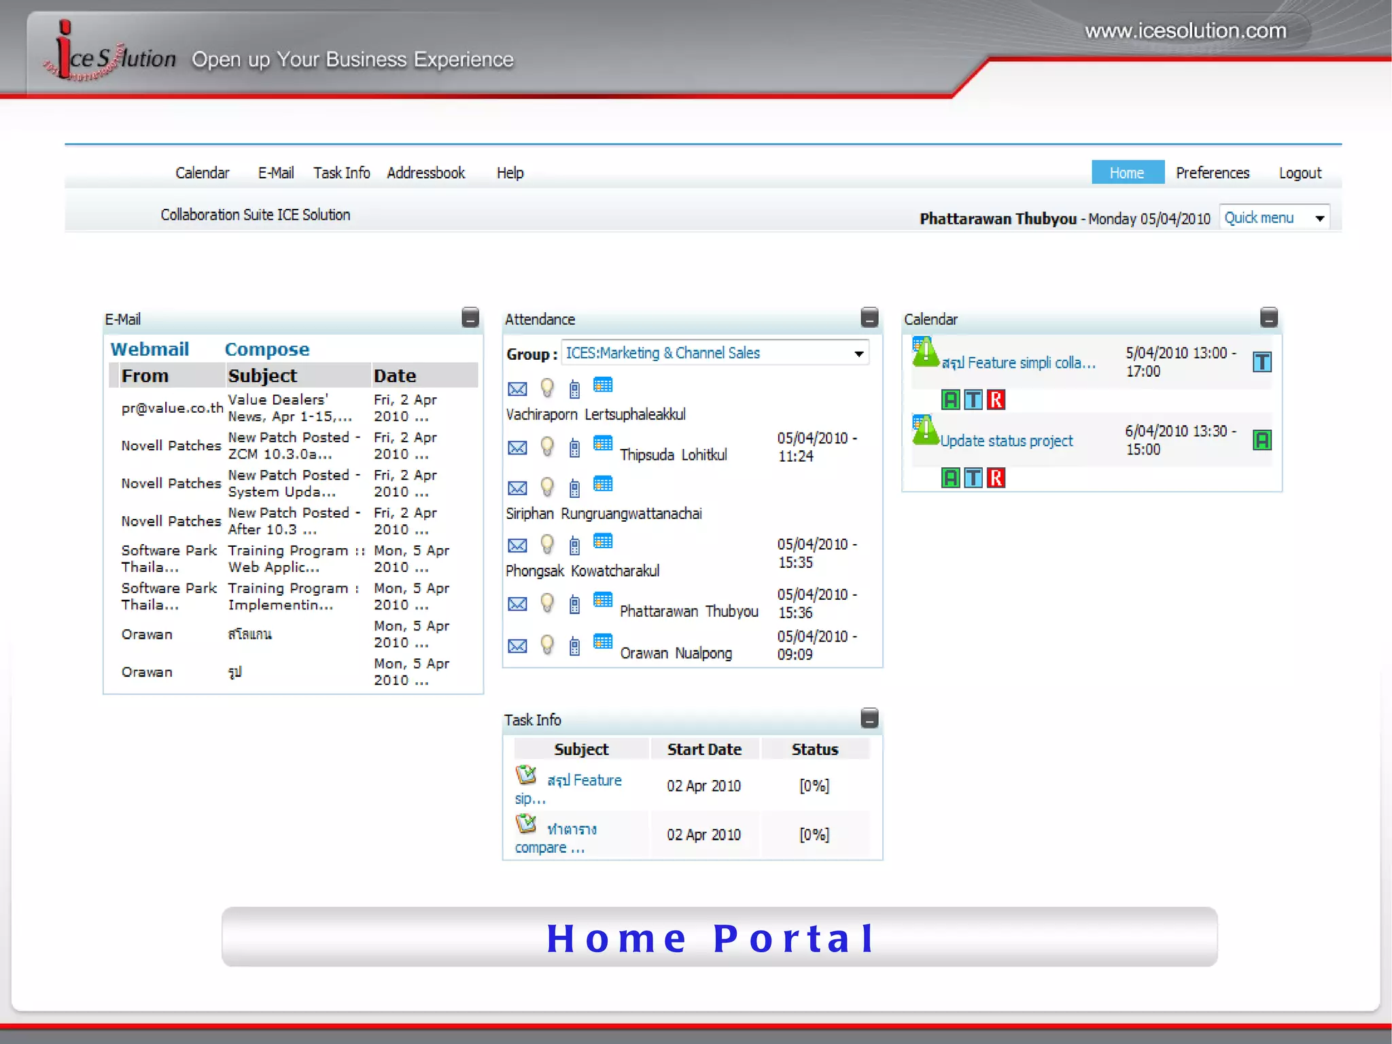Click the calendar grid icon beside Phattarawan Thubyou
This screenshot has height=1044, width=1392.
tap(603, 600)
